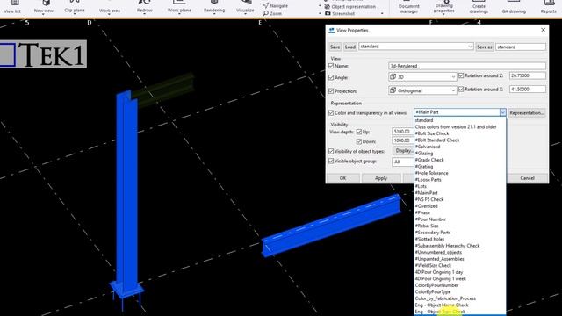Select the Navigate tool
Screen dimensions: 562x316
coord(275,6)
